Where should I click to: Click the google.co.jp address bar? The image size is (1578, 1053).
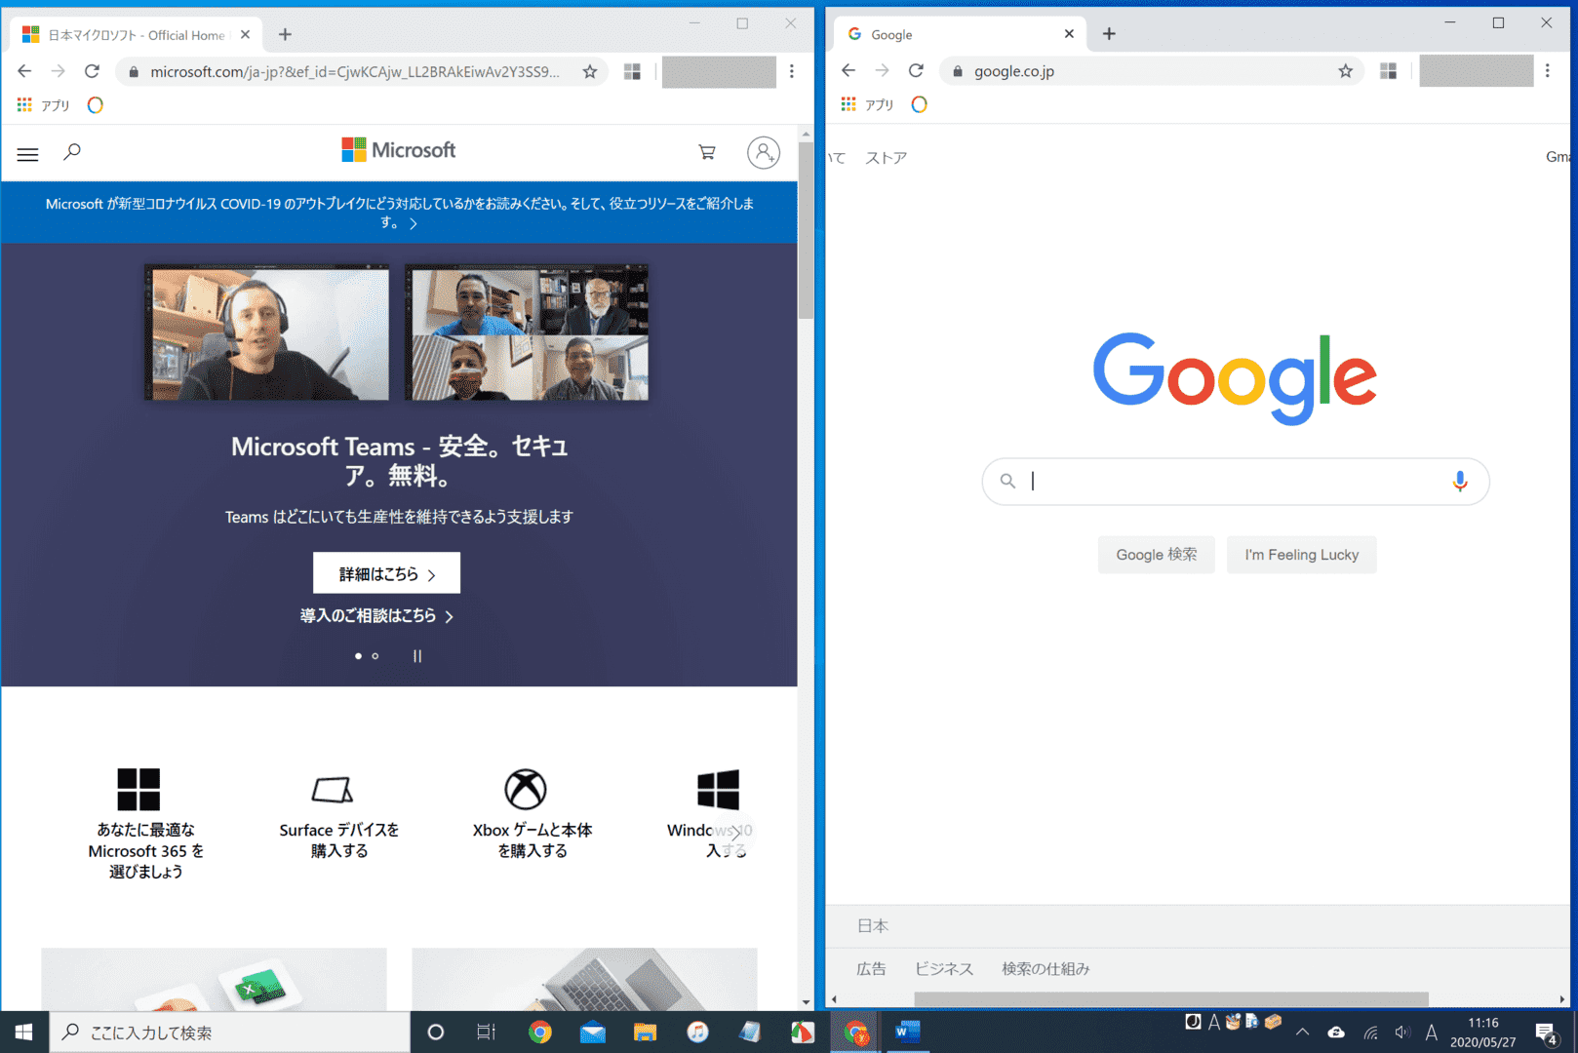(x=1151, y=71)
